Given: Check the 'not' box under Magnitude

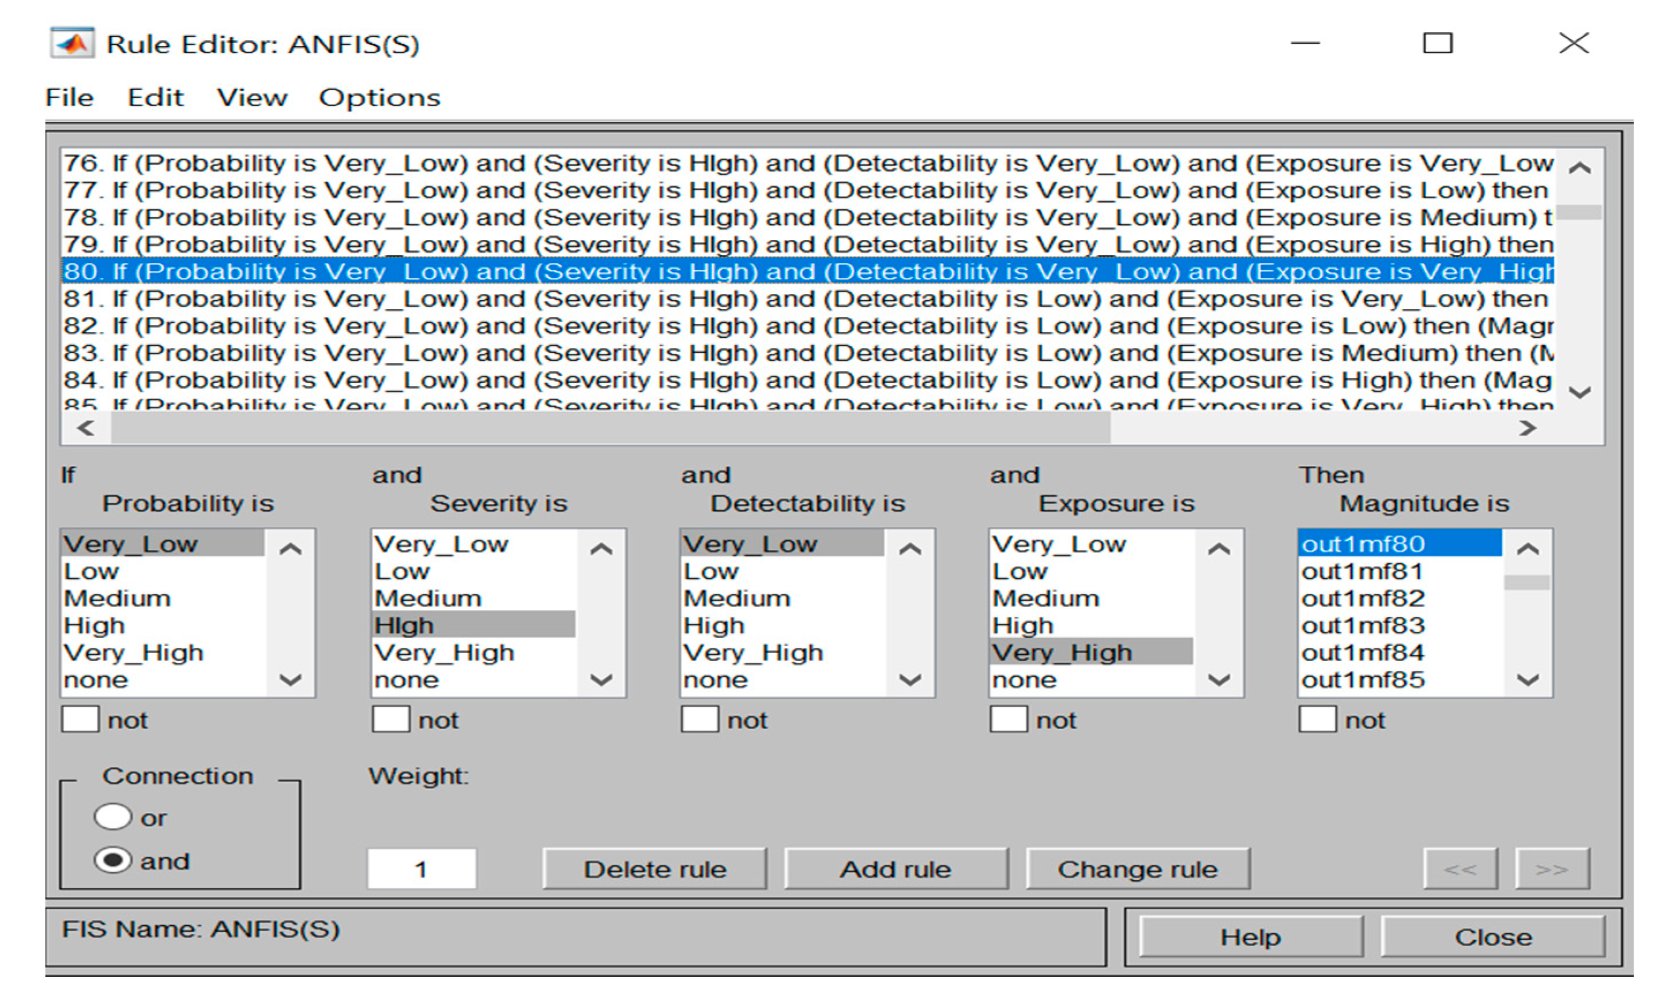Looking at the screenshot, I should tap(1317, 719).
